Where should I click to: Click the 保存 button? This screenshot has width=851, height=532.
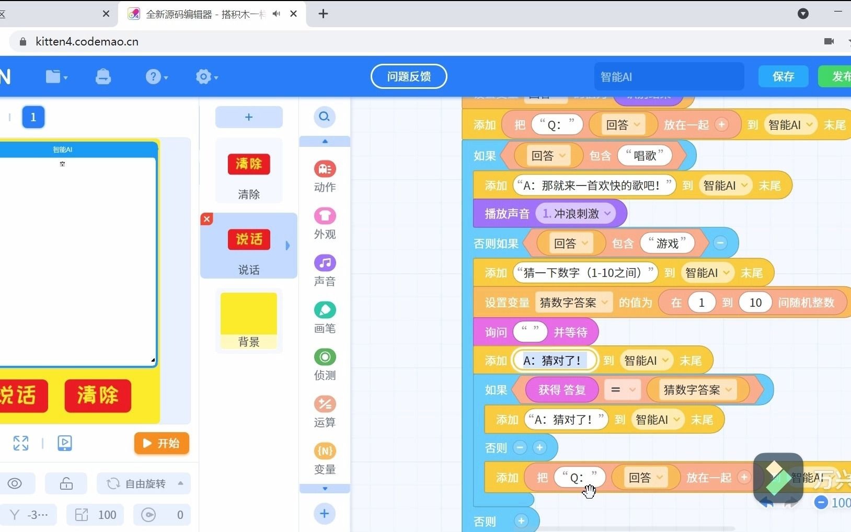click(783, 77)
